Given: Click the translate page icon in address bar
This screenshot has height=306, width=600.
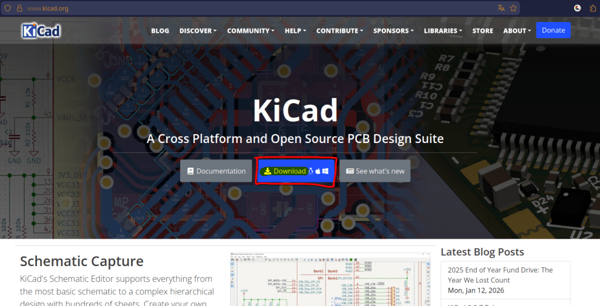Looking at the screenshot, I should [x=501, y=8].
